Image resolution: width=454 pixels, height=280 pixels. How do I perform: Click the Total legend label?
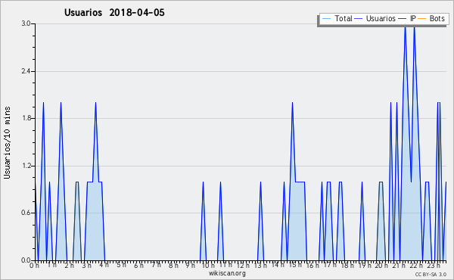(x=344, y=18)
